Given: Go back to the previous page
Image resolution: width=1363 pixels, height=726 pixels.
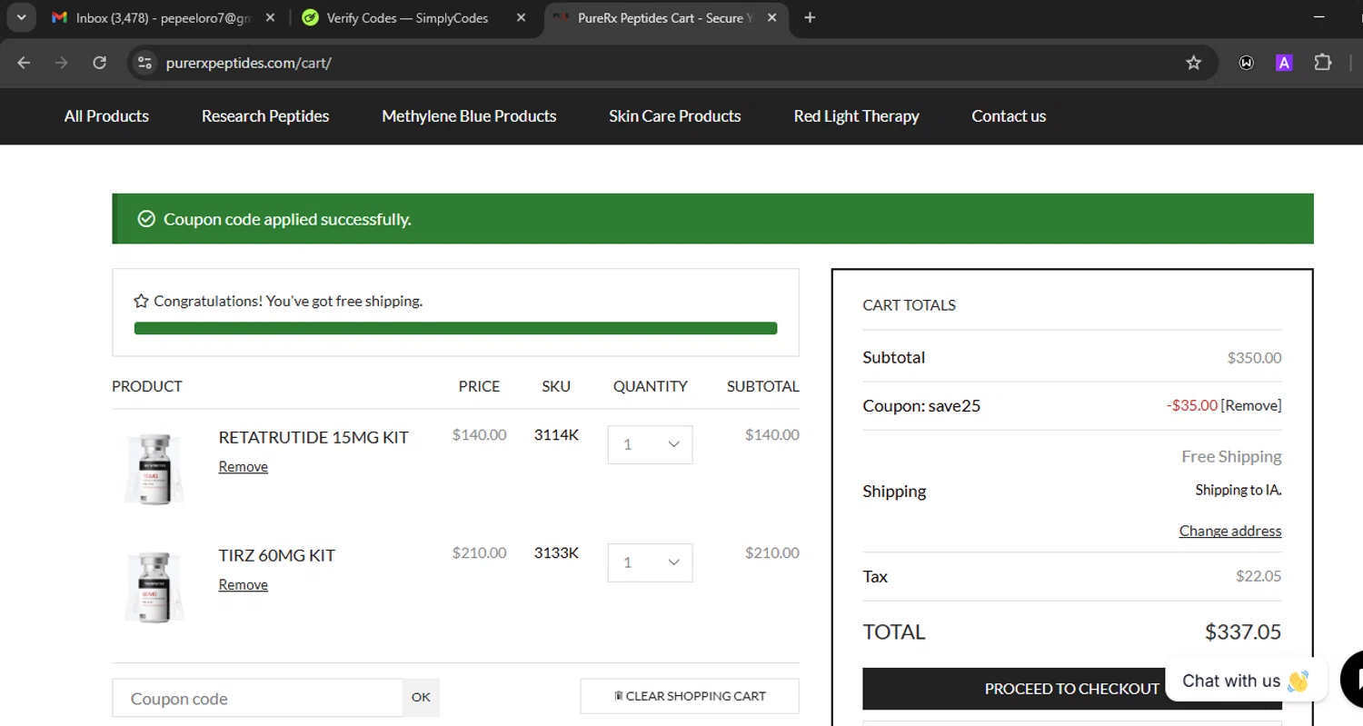Looking at the screenshot, I should point(24,63).
